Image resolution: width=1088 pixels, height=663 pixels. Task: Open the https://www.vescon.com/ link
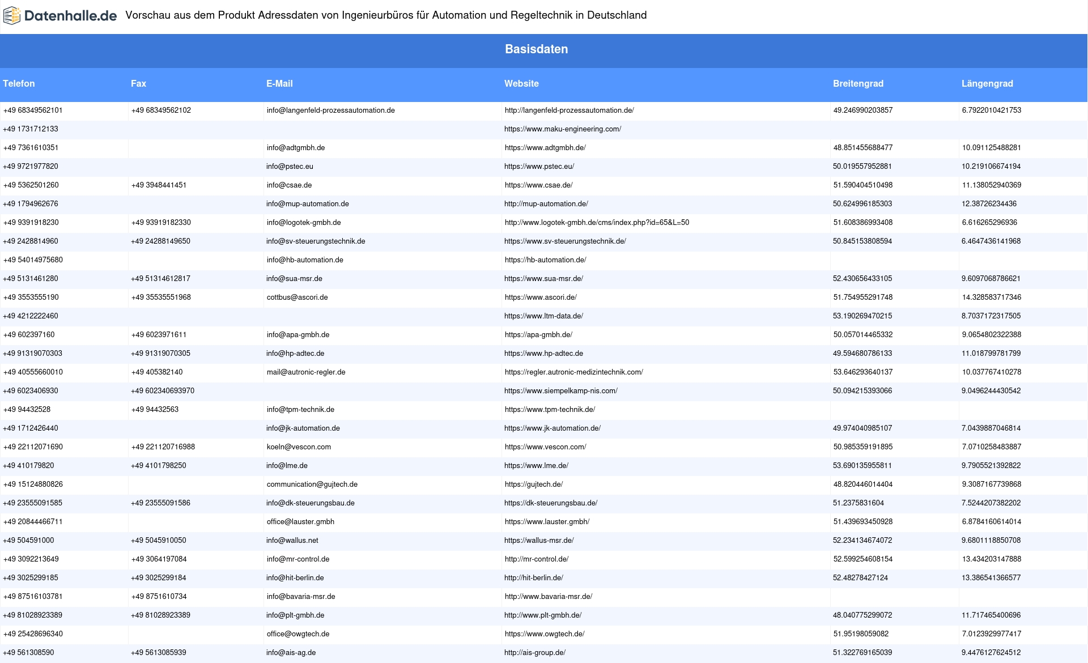click(545, 447)
